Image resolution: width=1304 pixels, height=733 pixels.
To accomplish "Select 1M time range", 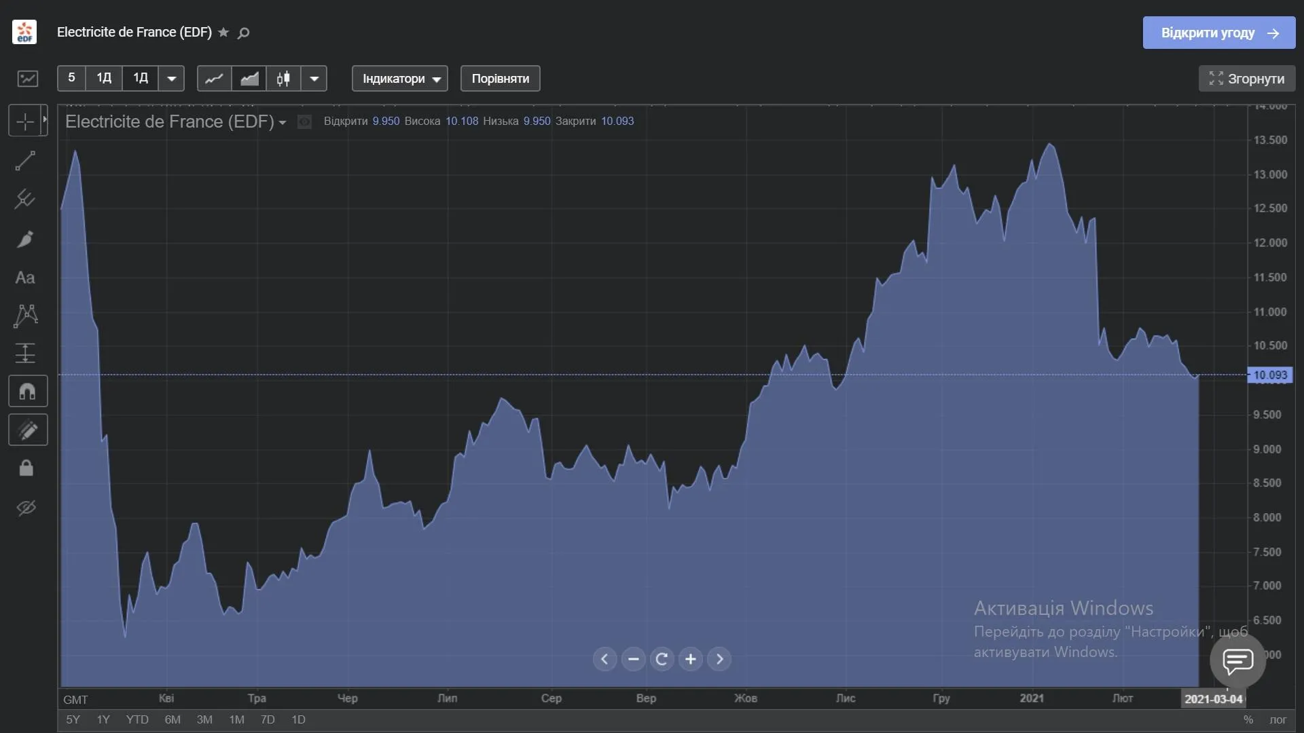I will tap(236, 720).
